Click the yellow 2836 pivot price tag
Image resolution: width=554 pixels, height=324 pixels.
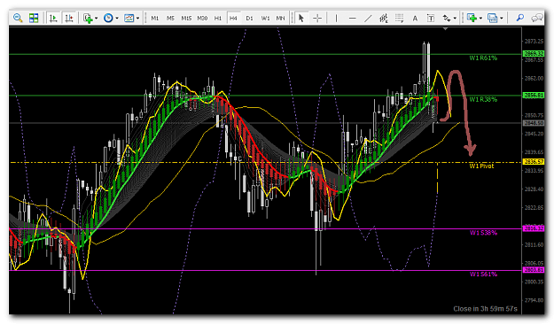534,162
